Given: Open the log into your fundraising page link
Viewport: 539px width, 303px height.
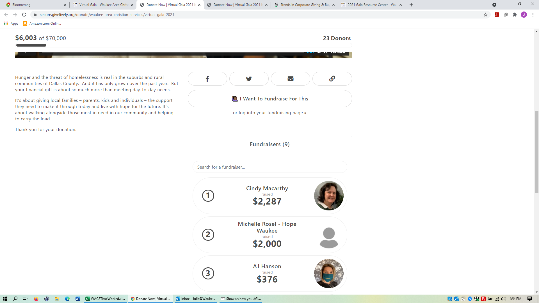Looking at the screenshot, I should 270,113.
